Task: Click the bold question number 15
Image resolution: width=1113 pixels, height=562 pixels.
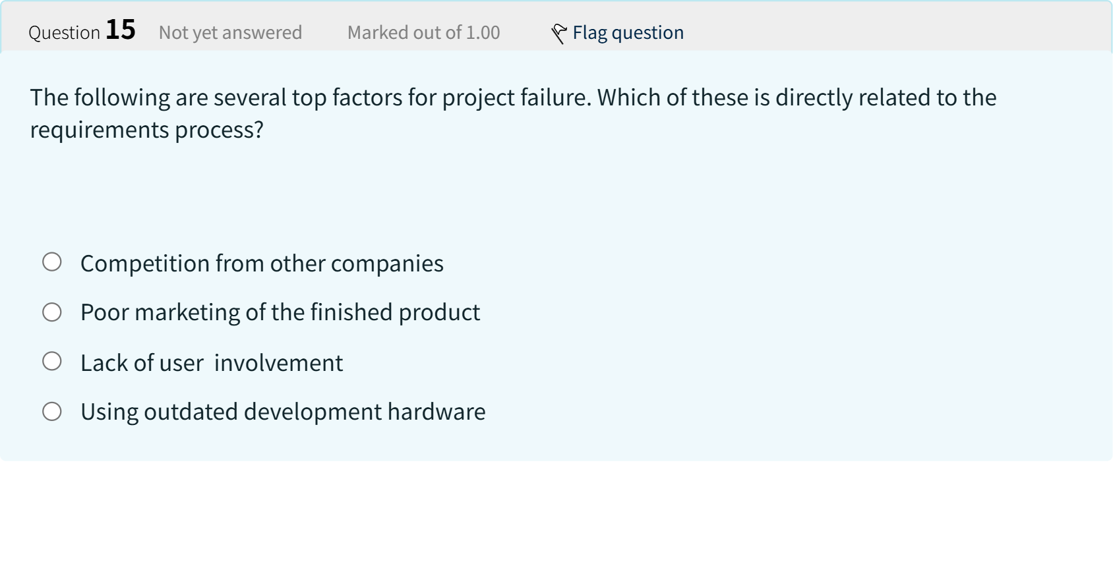Action: [121, 30]
